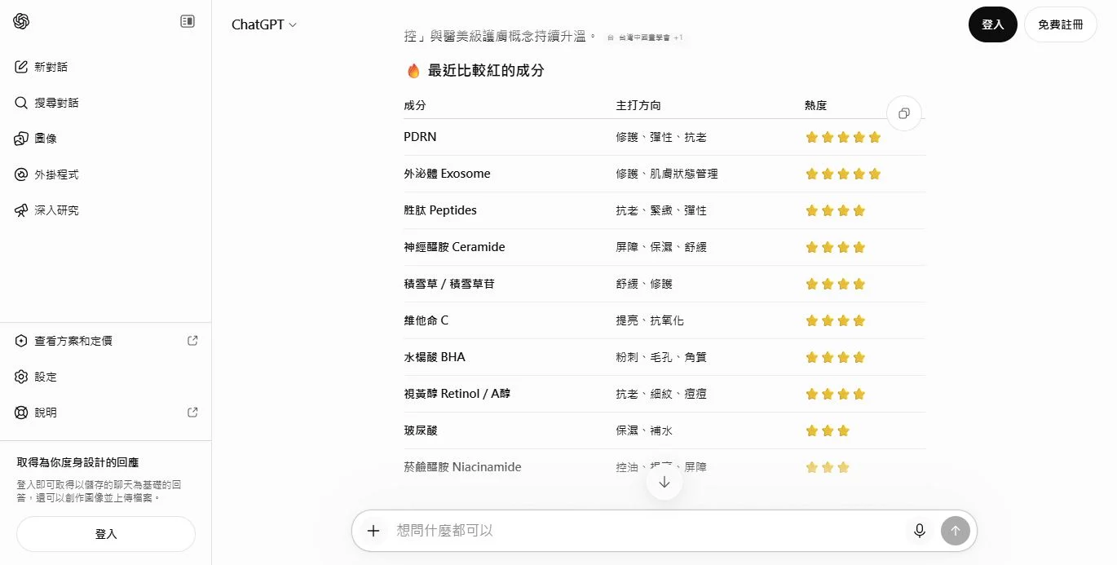Screen dimensions: 1117x565
Task: Click 修護、肌膚狀態管理 text
Action: tap(667, 174)
